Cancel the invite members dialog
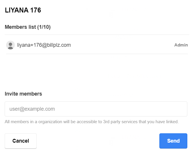This screenshot has width=194, height=156. point(21,141)
